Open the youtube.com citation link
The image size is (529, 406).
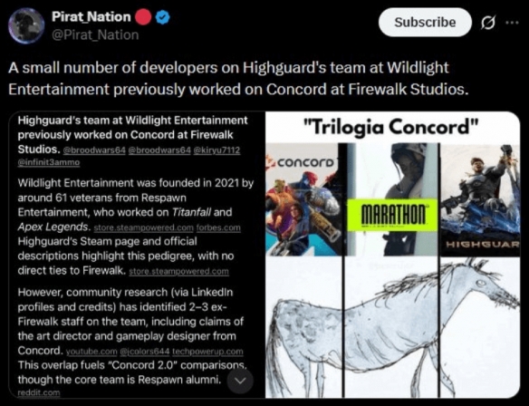pos(91,352)
